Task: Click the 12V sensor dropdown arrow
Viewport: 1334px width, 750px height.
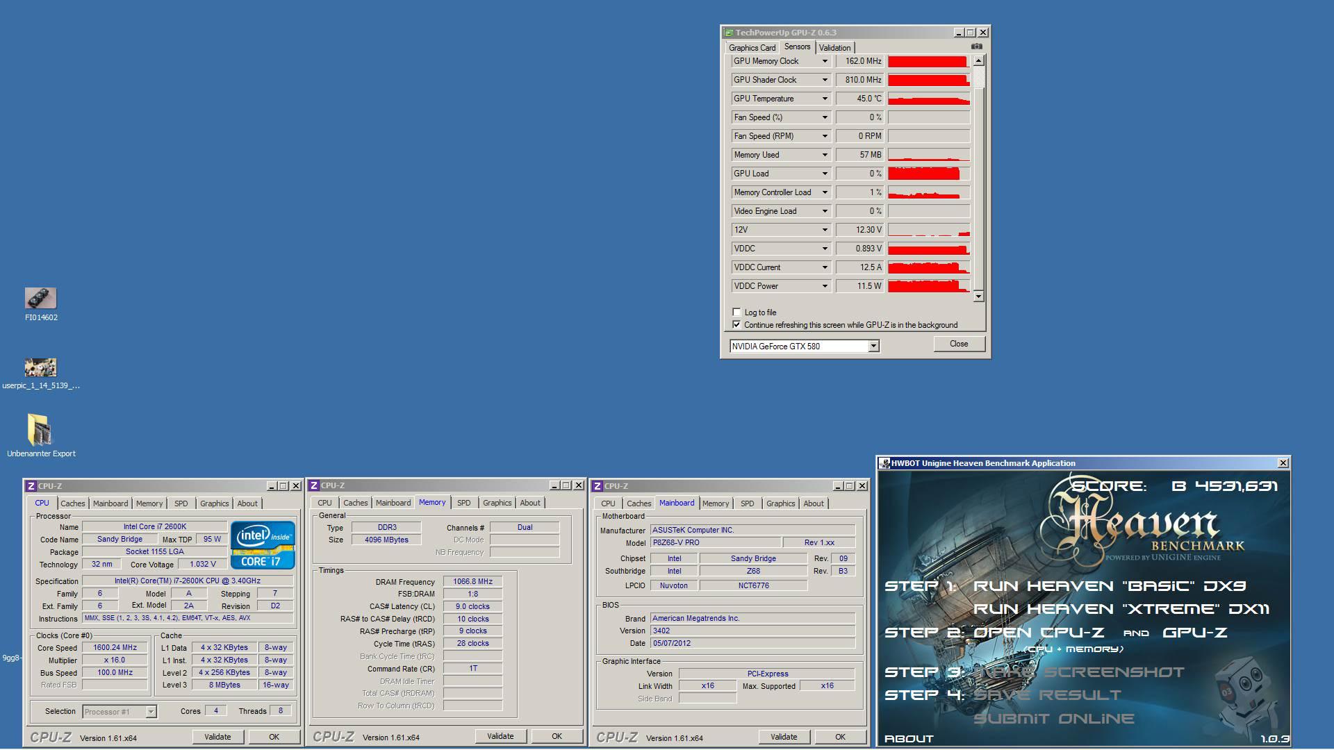Action: point(825,230)
